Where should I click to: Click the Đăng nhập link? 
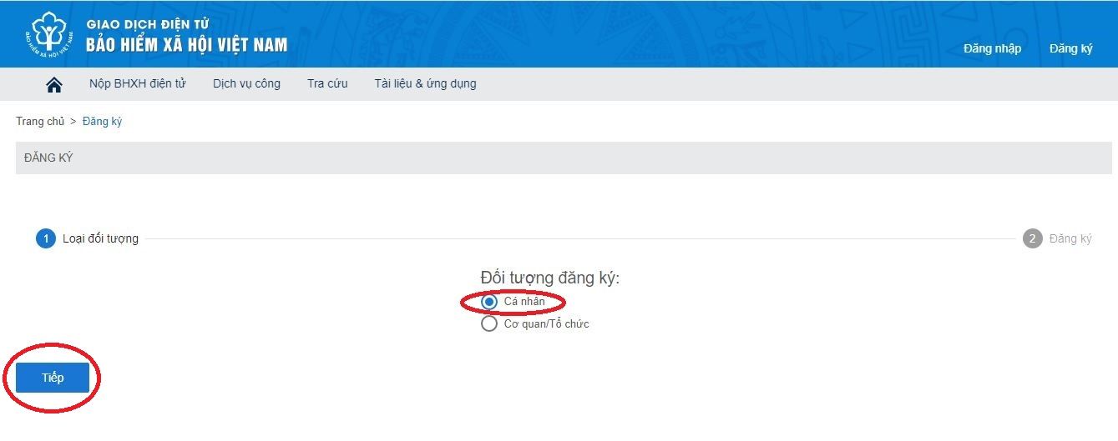coord(992,48)
